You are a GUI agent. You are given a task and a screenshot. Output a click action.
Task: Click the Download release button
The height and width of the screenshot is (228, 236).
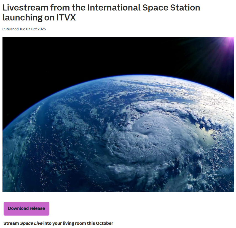point(26,208)
